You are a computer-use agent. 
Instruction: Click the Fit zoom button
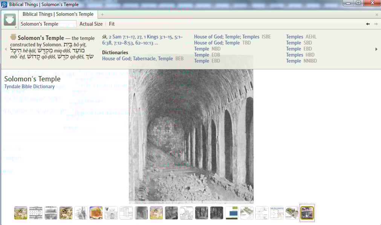(112, 24)
